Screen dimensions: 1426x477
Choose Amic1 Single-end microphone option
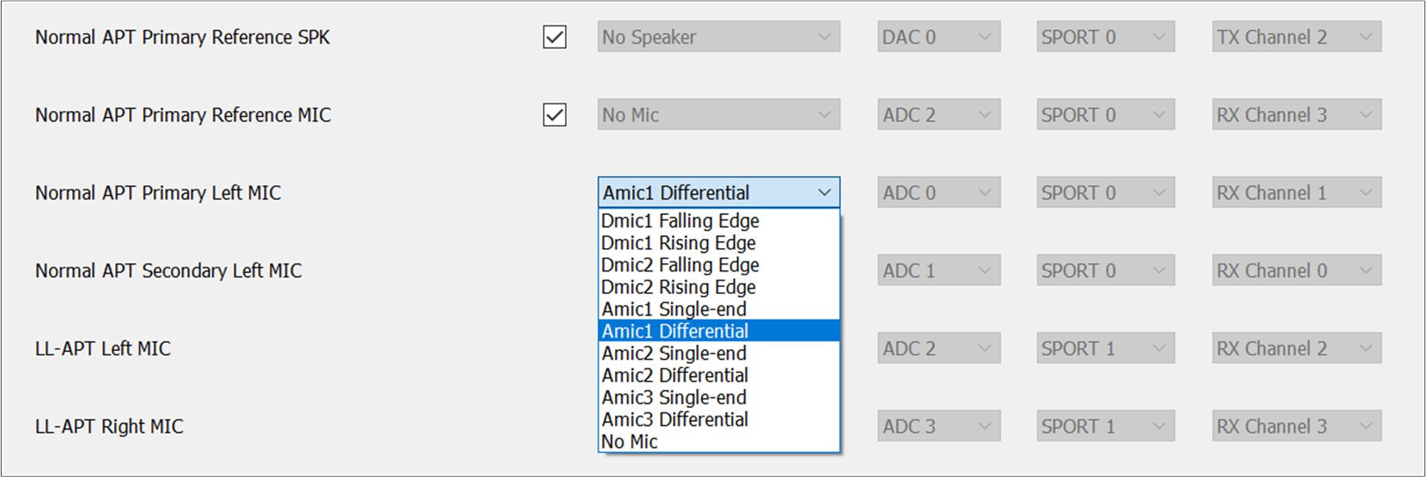point(719,309)
